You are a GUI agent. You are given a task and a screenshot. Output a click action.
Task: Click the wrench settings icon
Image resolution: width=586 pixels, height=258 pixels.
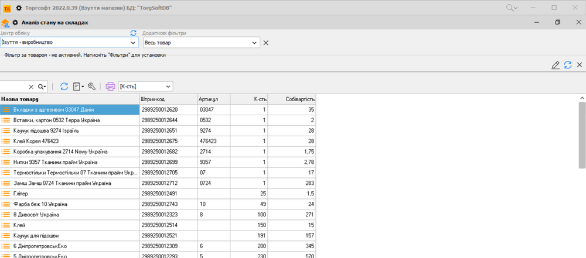click(x=91, y=87)
